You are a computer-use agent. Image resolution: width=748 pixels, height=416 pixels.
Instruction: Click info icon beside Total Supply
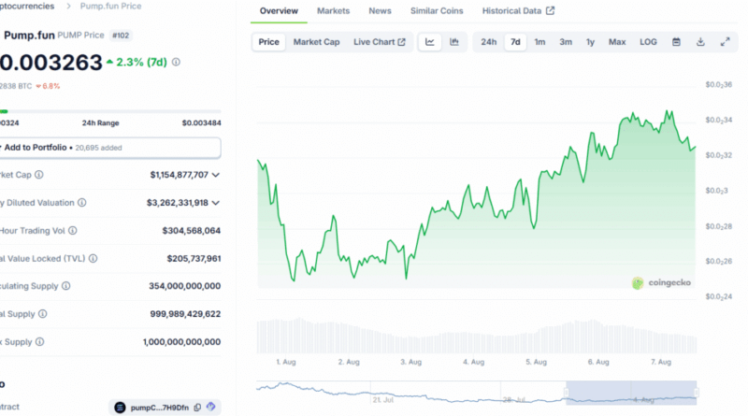[43, 314]
